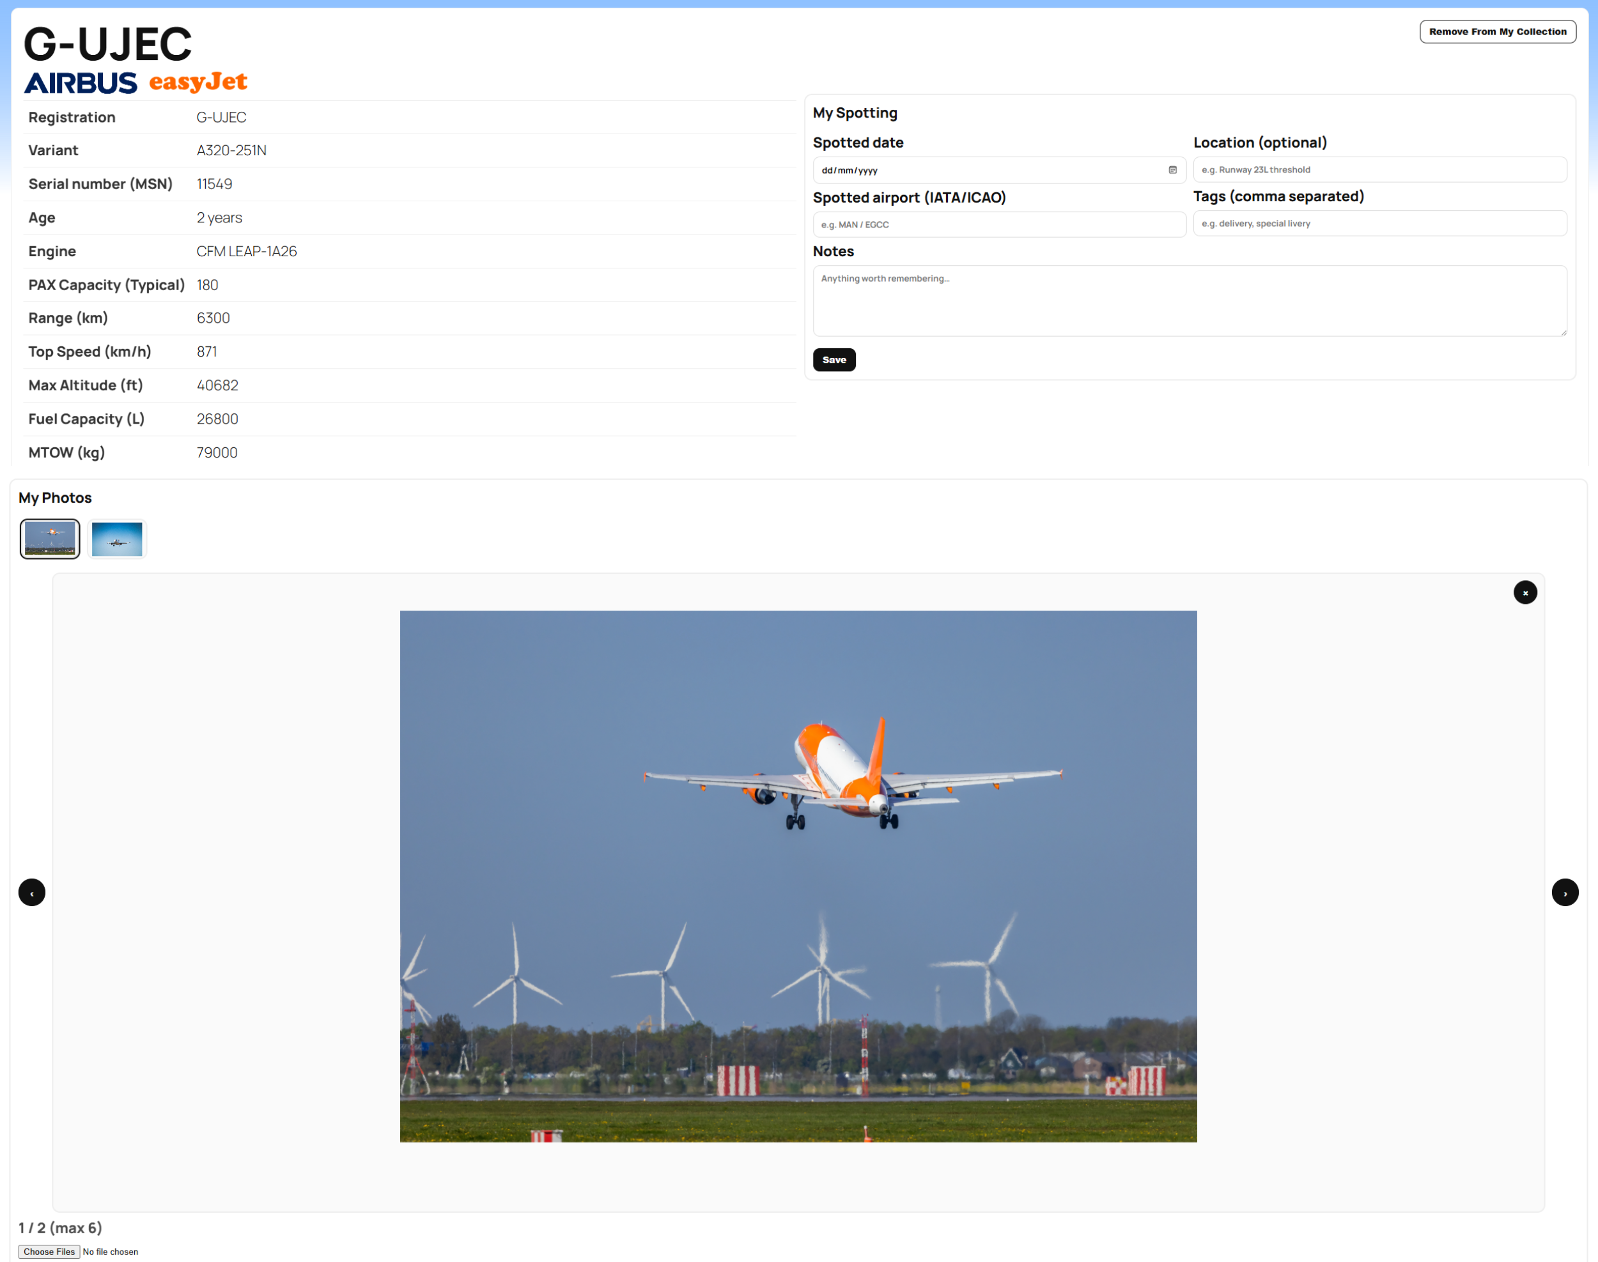
Task: Click the My Photos section heading
Action: 55,497
